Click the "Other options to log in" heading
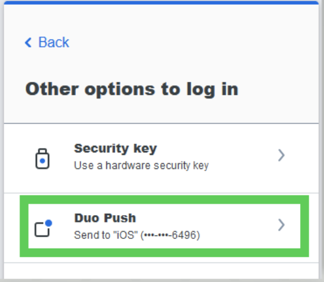 tap(132, 90)
